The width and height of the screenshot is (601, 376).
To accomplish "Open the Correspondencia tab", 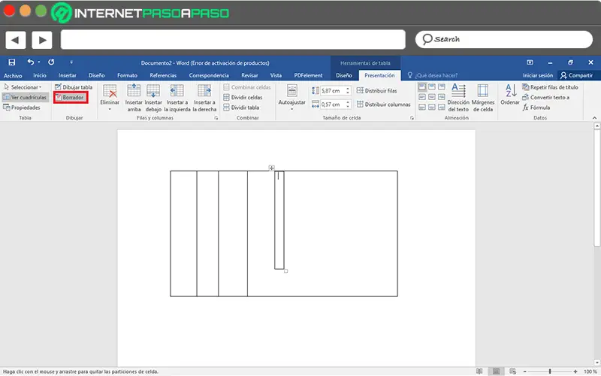I will point(209,75).
